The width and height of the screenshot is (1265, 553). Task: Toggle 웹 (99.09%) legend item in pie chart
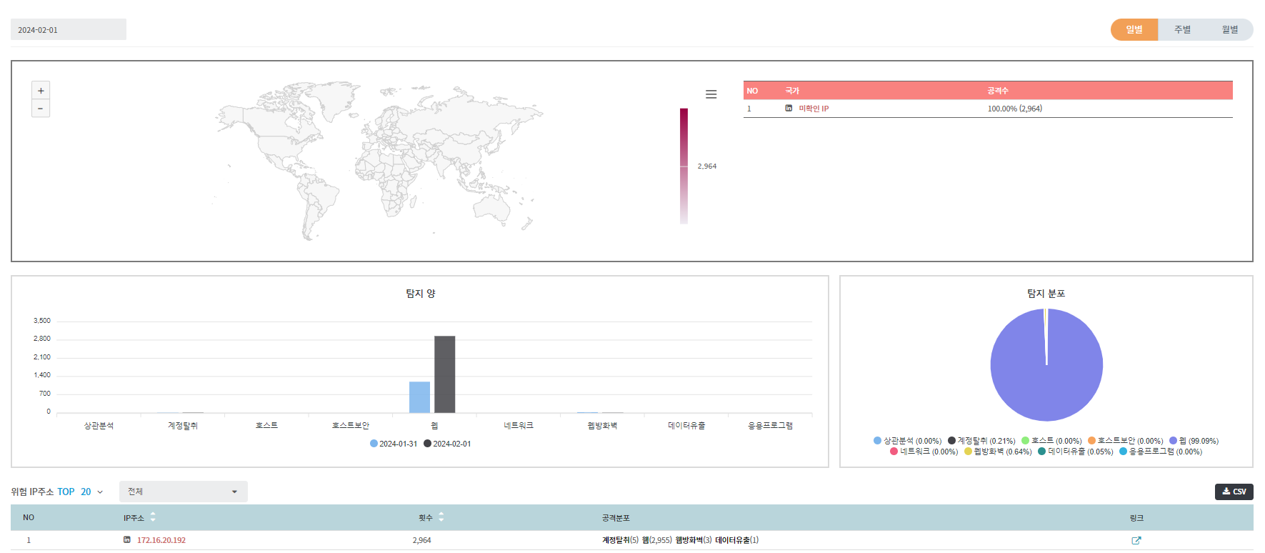tap(1194, 441)
